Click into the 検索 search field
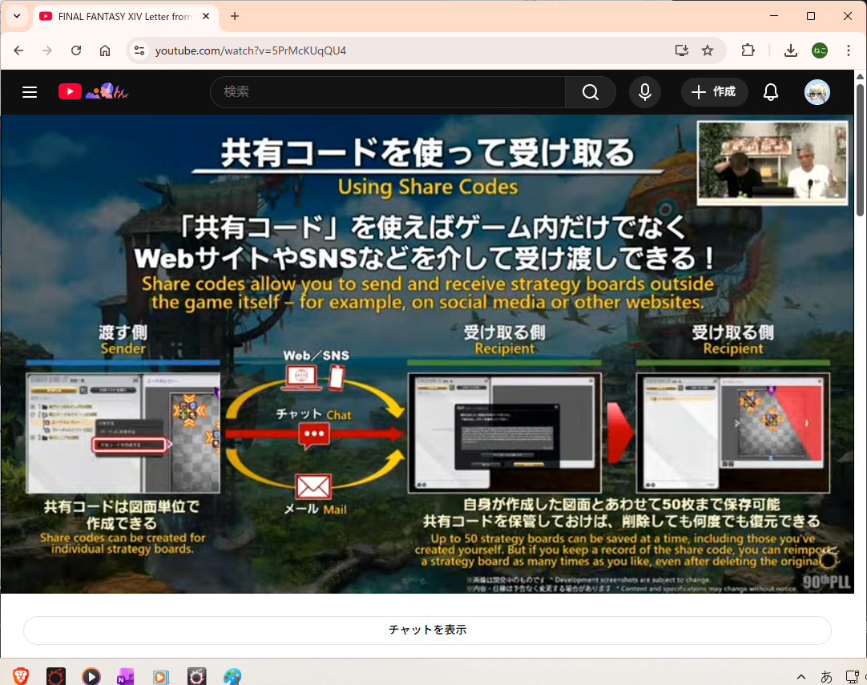This screenshot has height=685, width=867. tap(389, 92)
